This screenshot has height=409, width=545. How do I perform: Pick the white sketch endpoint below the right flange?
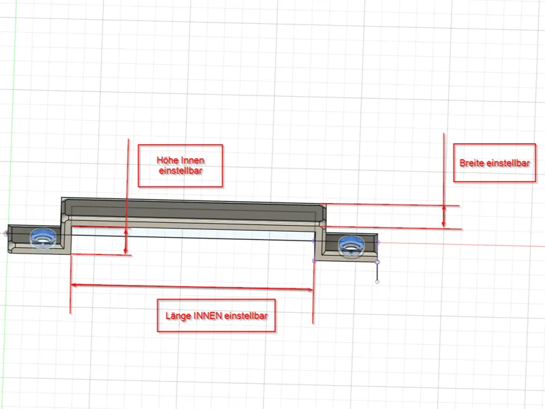click(x=377, y=282)
